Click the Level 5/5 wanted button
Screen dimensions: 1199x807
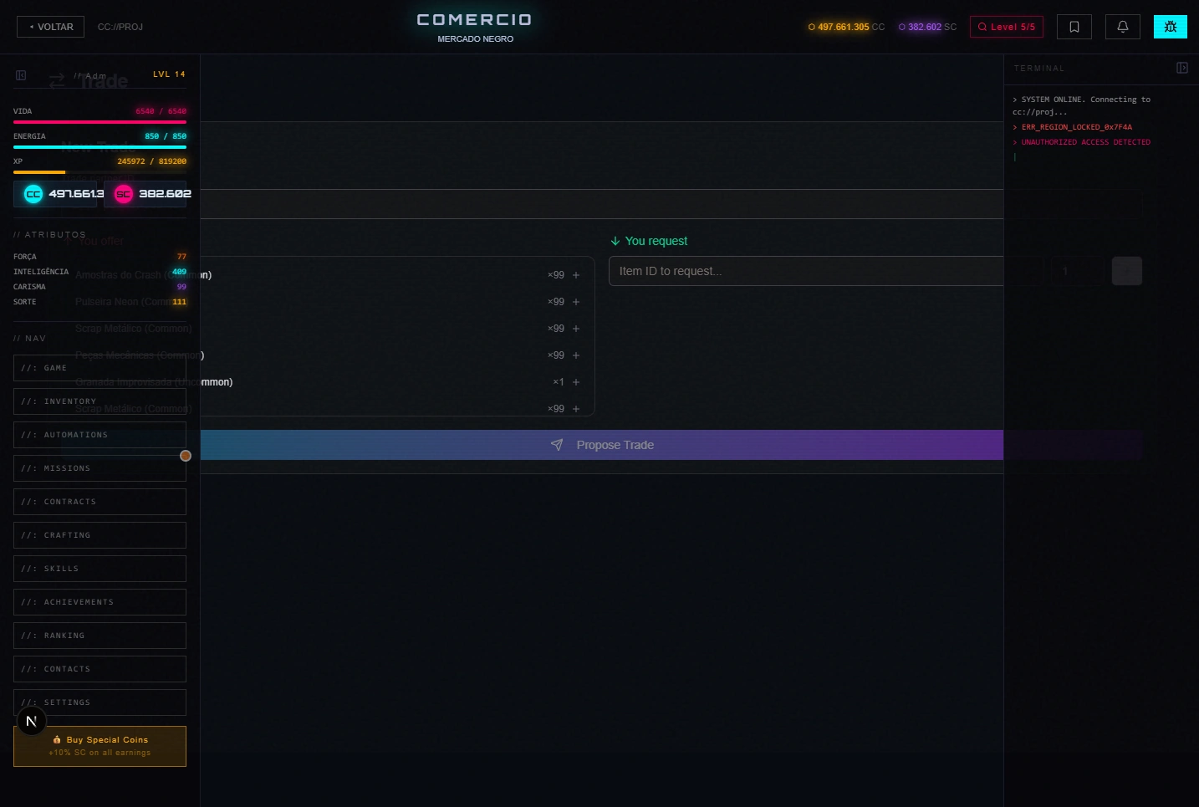1007,27
